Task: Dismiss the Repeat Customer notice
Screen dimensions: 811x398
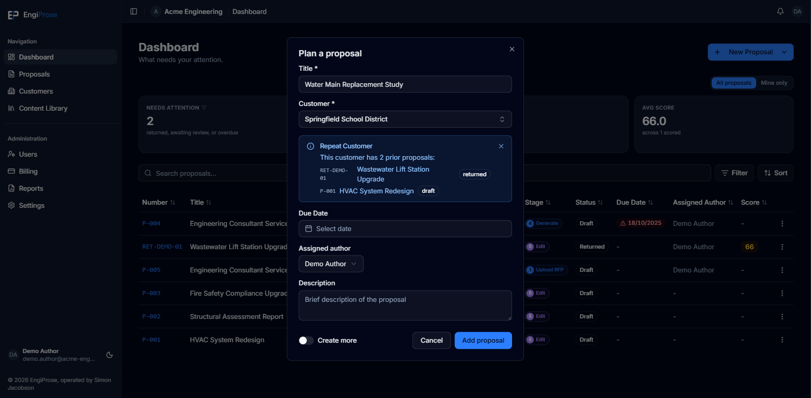Action: [x=501, y=146]
